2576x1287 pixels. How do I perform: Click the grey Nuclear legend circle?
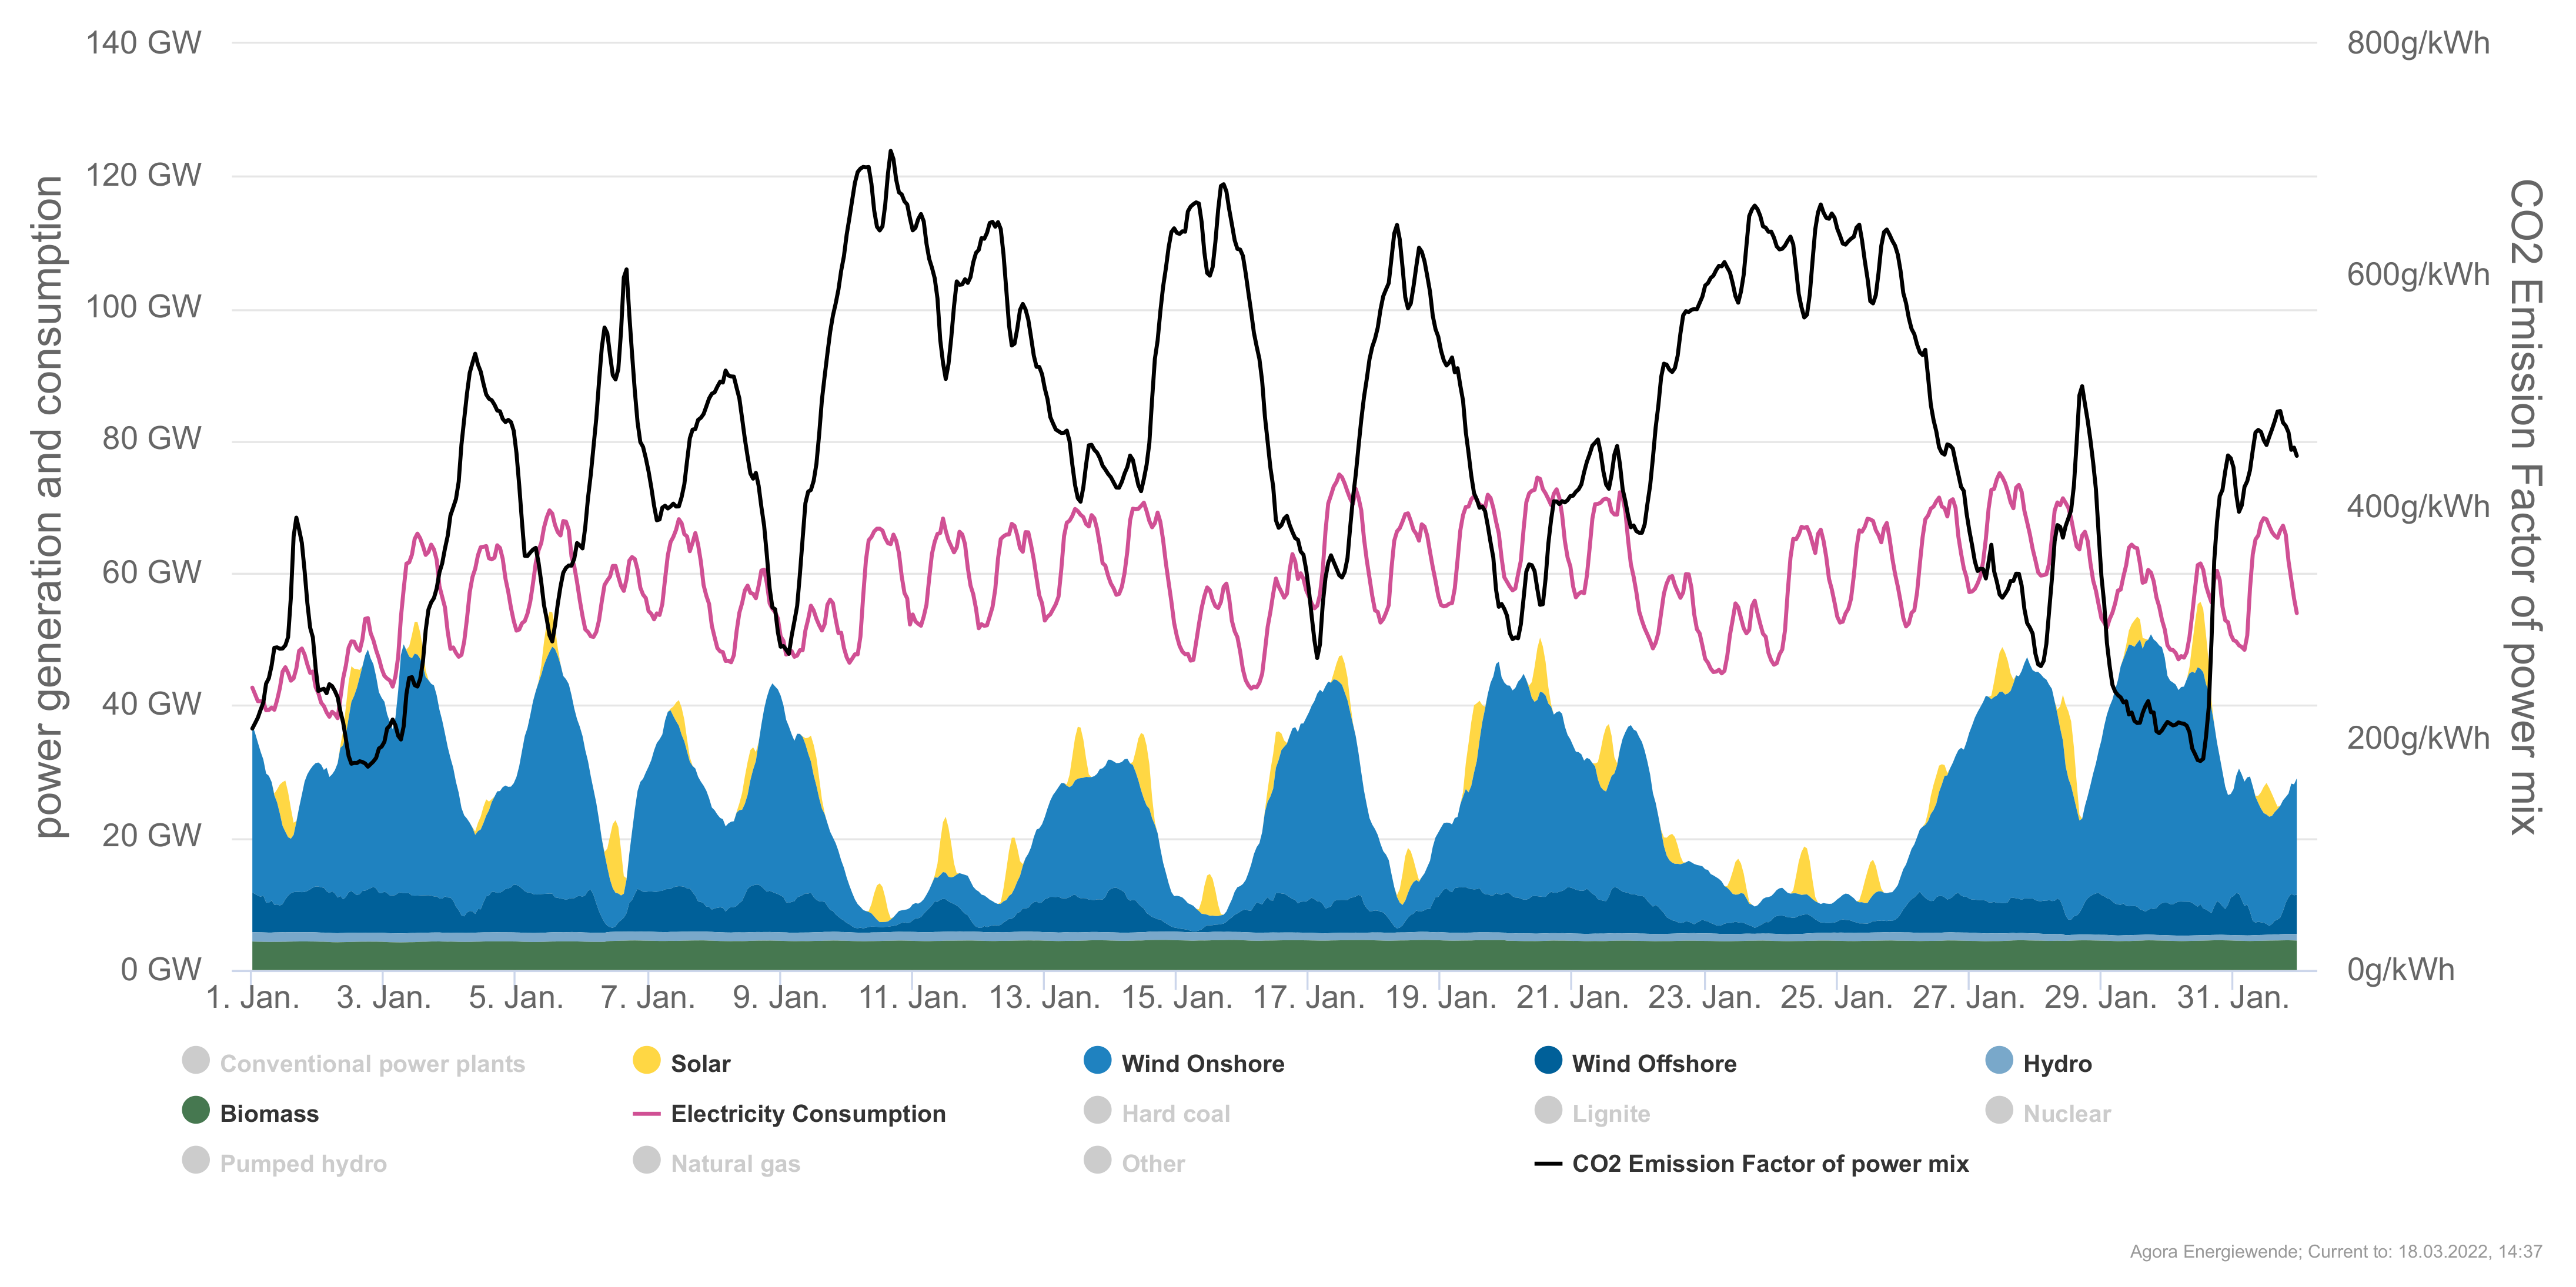pyautogui.click(x=1999, y=1110)
